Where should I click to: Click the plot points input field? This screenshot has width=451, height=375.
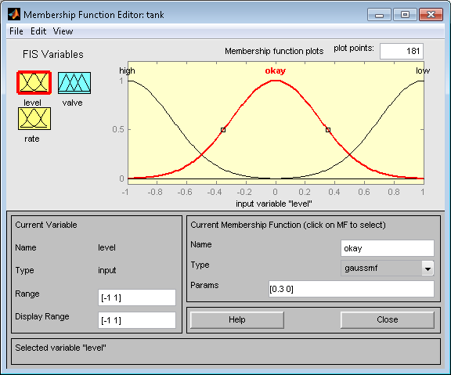pyautogui.click(x=402, y=51)
